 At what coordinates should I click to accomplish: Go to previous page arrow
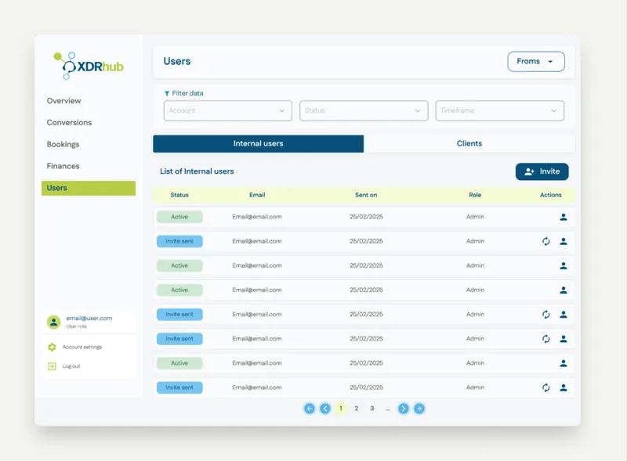pyautogui.click(x=325, y=409)
